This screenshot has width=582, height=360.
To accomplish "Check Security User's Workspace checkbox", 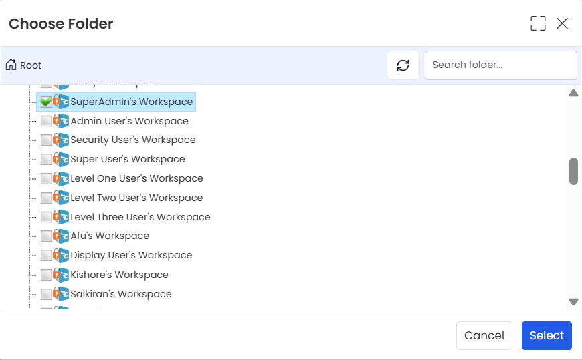I will [46, 140].
